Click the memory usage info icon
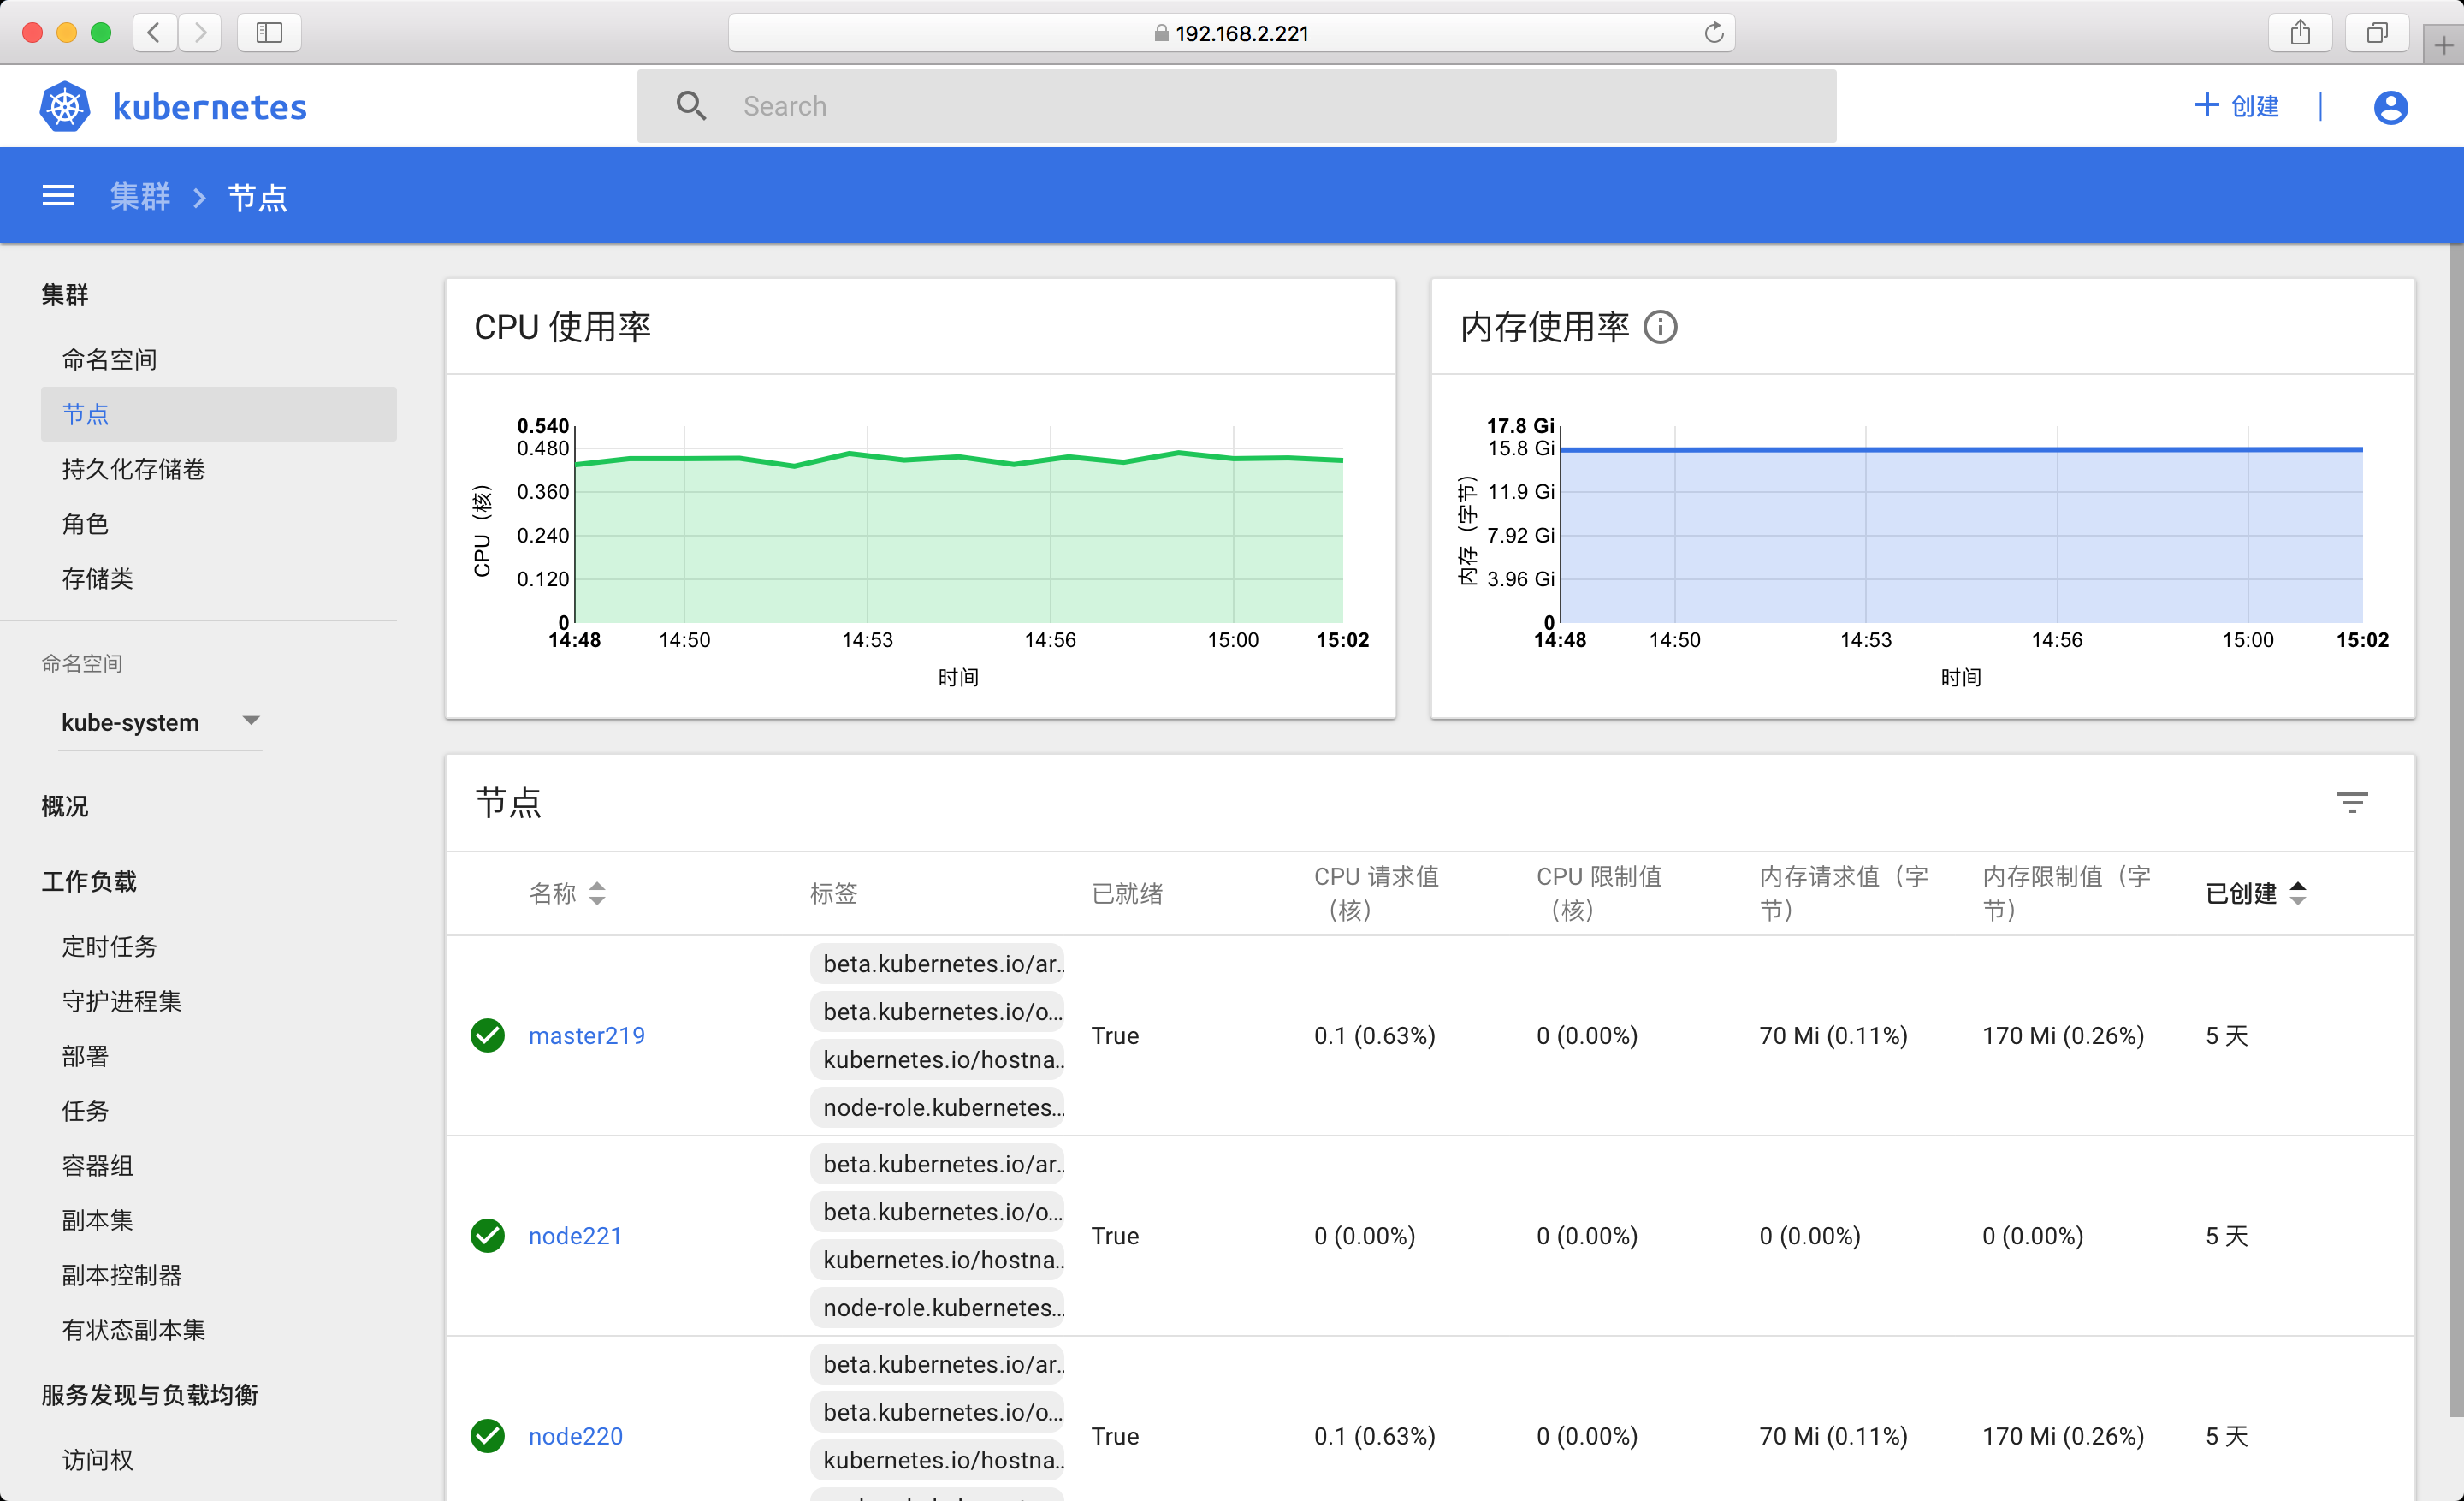This screenshot has height=1501, width=2464. point(1660,327)
